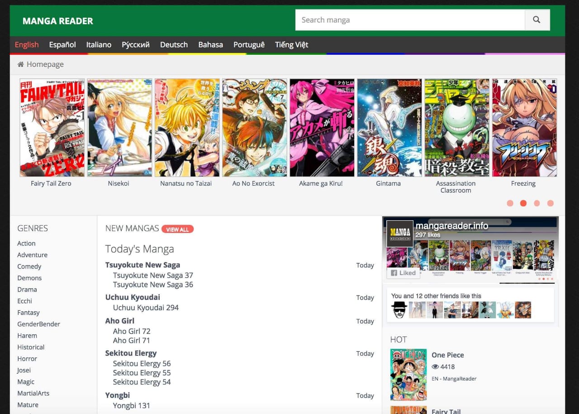Open the Nisekoi cover thumbnail
This screenshot has width=579, height=414.
tap(119, 128)
